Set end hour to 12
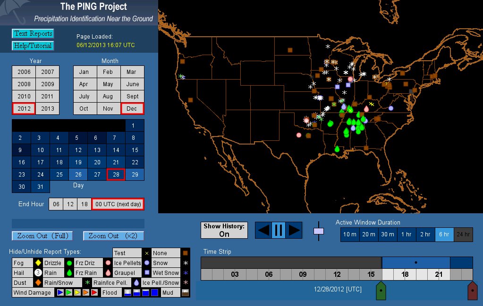Image resolution: width=483 pixels, height=306 pixels. point(70,204)
